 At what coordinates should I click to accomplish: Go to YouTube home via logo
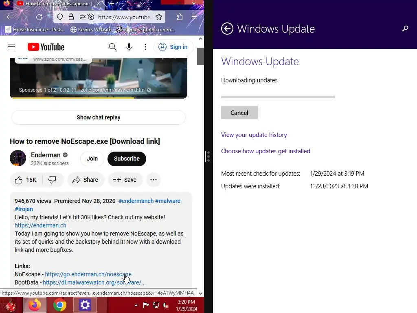tap(46, 47)
